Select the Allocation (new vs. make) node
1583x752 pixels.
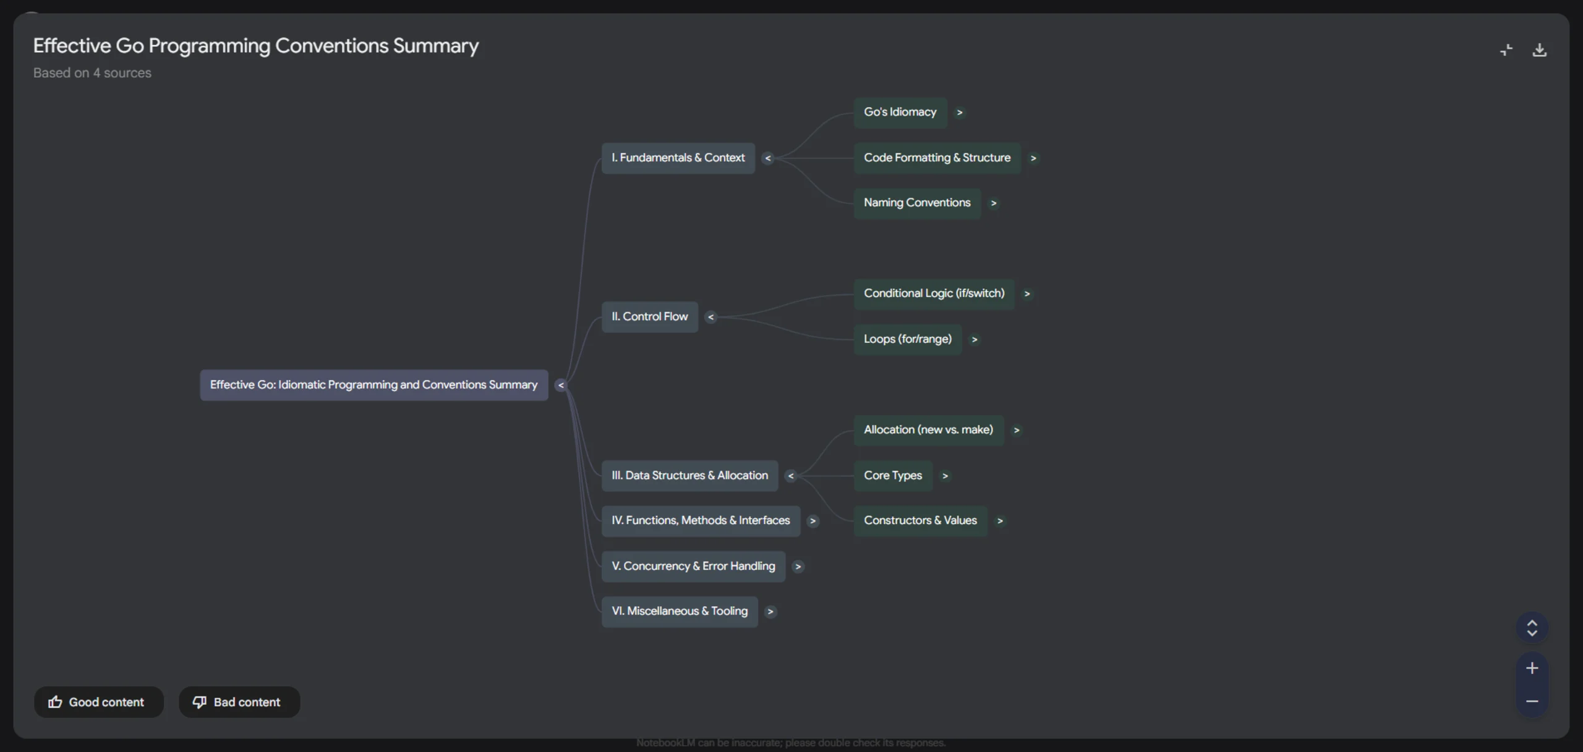click(x=928, y=430)
